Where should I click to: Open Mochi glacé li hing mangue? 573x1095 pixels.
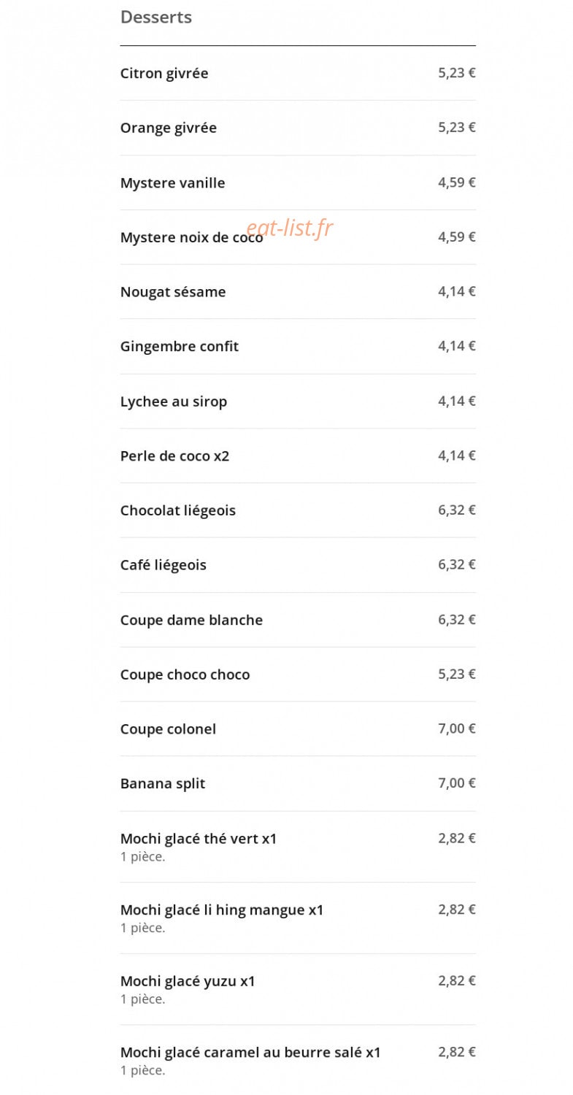tap(298, 918)
